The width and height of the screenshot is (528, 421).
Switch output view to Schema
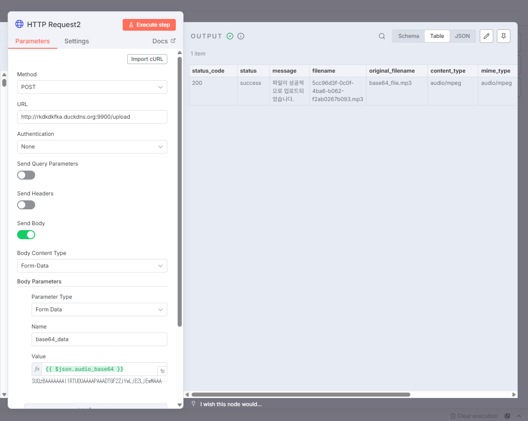pos(409,36)
